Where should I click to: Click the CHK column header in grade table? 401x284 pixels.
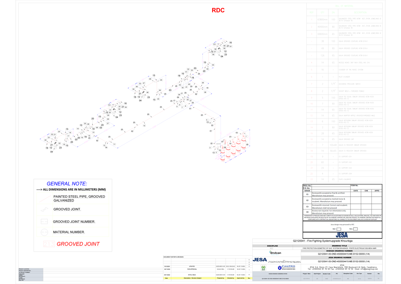click(x=366, y=191)
